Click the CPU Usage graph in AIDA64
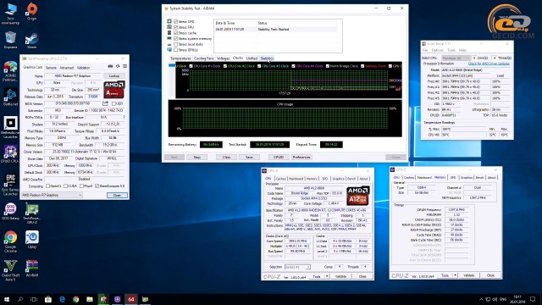542x305 pixels. (285, 119)
